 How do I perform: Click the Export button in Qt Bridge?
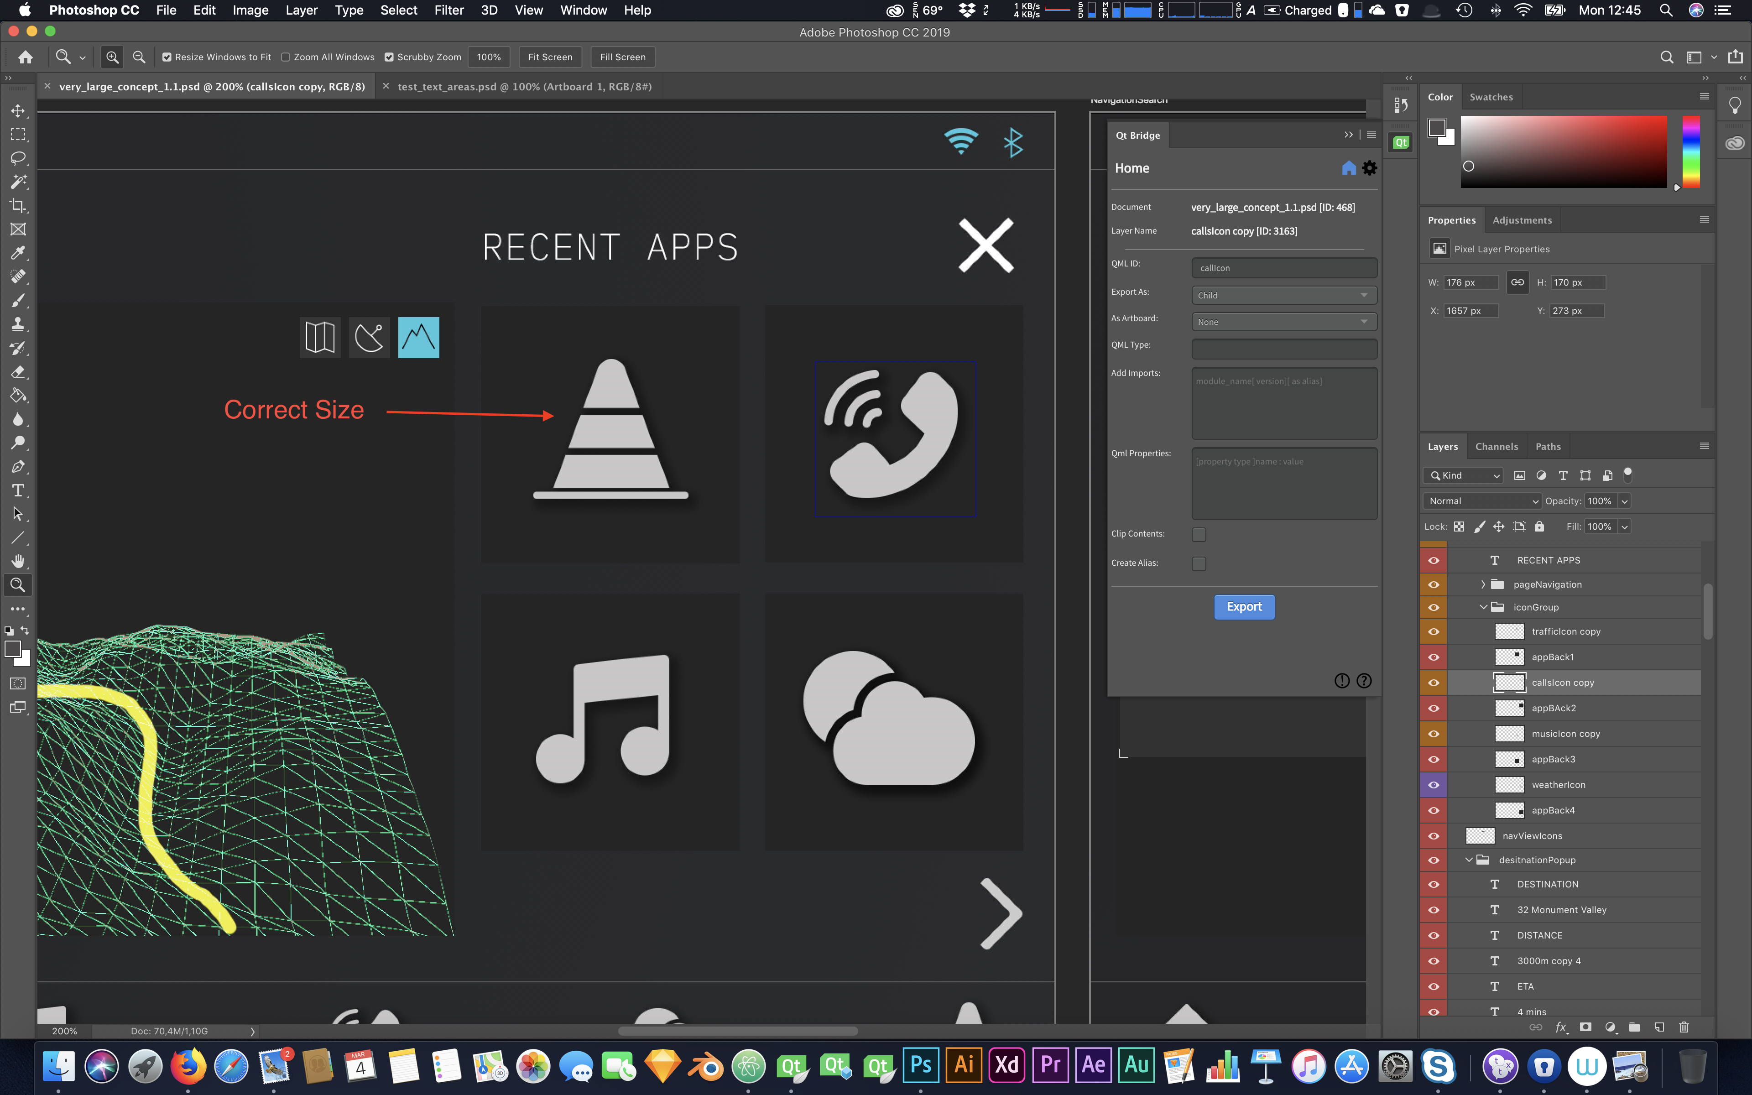(x=1243, y=607)
